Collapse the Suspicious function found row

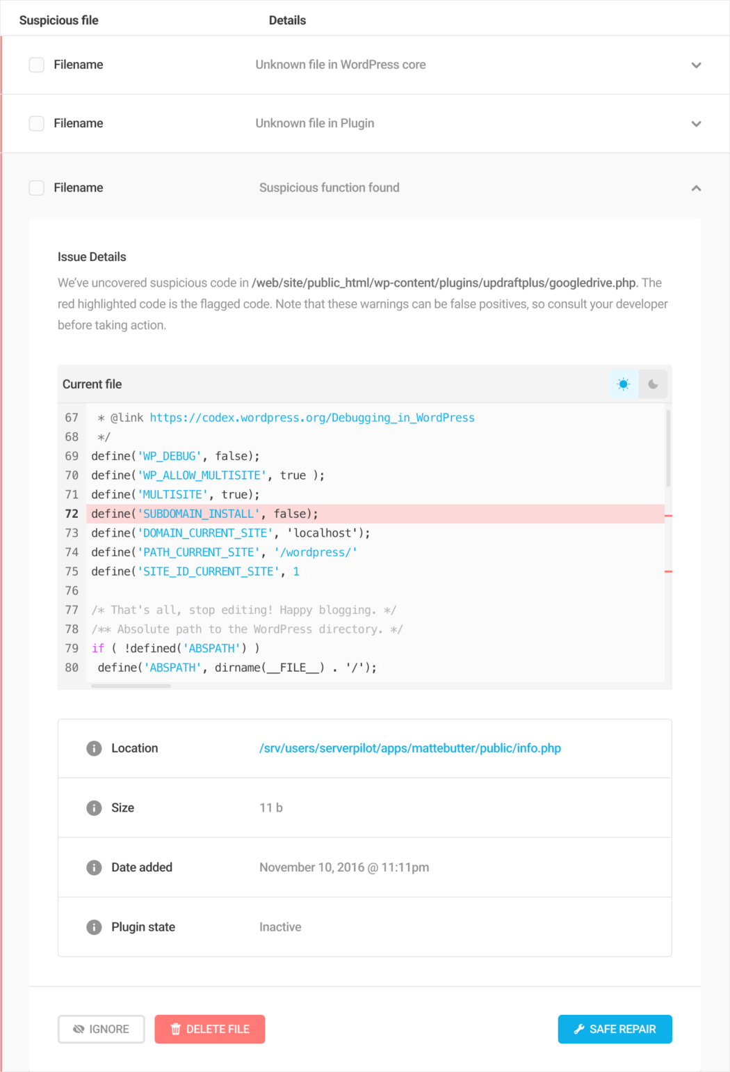[696, 188]
